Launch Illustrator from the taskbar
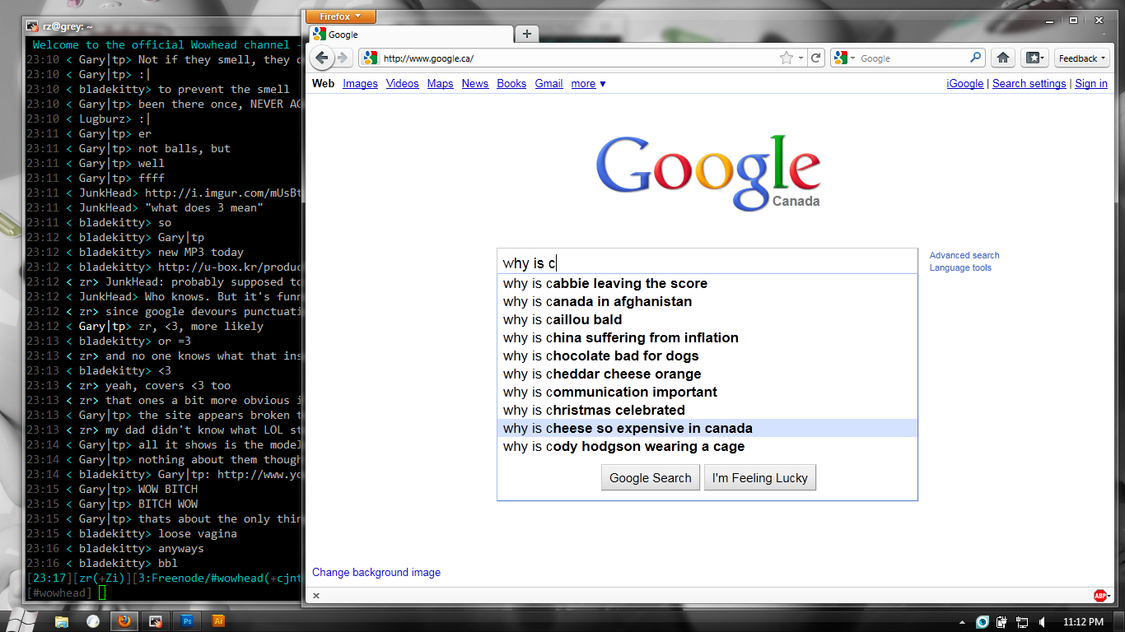Screen dimensions: 1125x632 coord(218,621)
